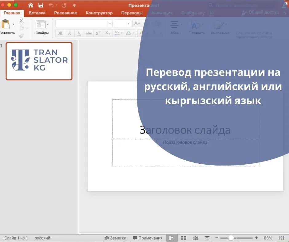Switch to the Главная tab

click(12, 13)
